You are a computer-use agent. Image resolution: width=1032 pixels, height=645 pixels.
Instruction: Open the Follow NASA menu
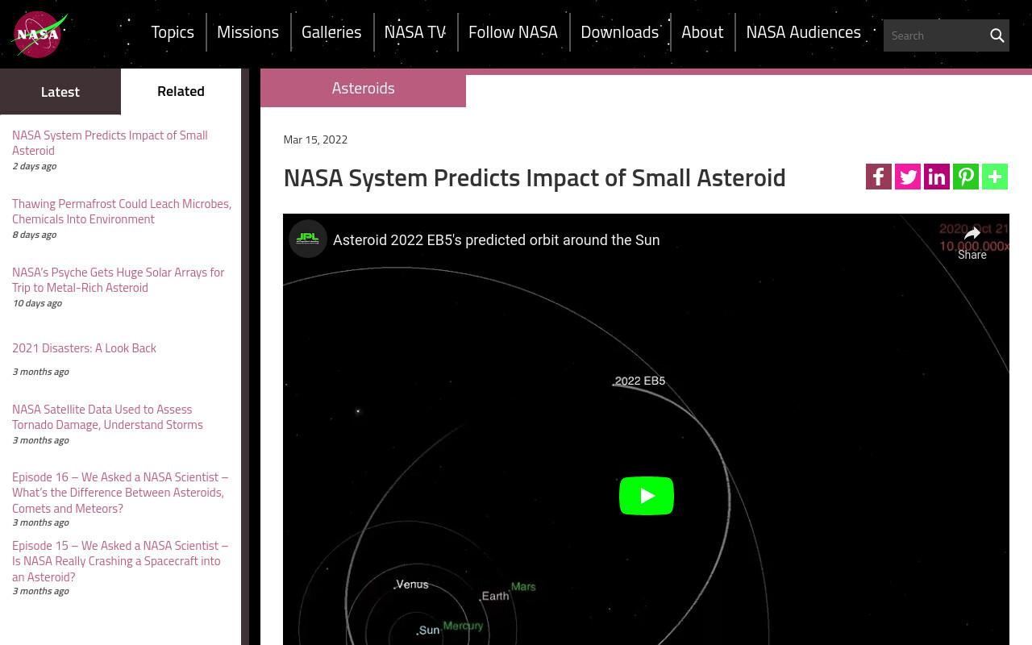513,32
